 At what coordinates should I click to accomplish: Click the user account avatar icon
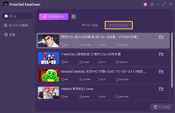145,5
